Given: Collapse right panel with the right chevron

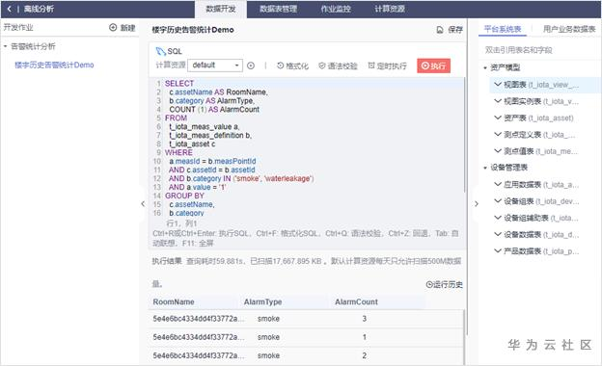Looking at the screenshot, I should [477, 204].
